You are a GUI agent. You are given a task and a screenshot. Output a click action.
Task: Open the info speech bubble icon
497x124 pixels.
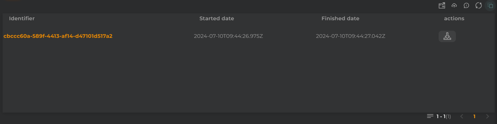(466, 6)
